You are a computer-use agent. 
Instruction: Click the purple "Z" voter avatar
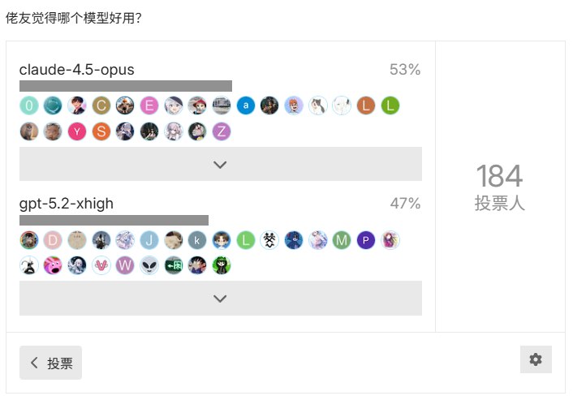tap(222, 131)
